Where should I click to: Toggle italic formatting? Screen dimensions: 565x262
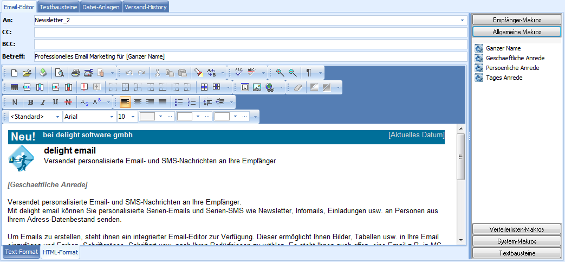tap(43, 102)
